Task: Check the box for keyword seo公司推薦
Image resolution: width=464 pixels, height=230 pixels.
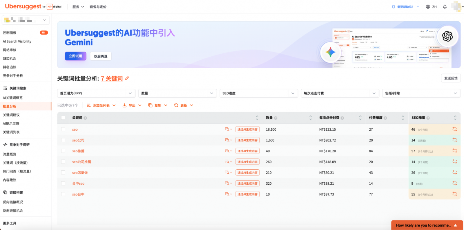Action: 63,162
